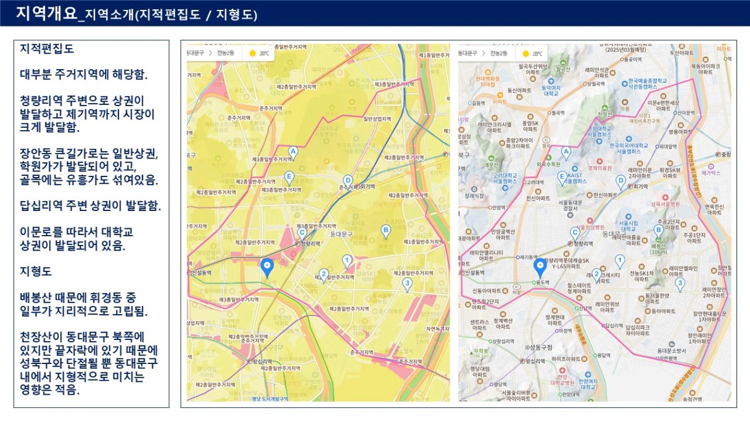
Task: Click the sun weather icon on the cadastral map
Action: pos(252,53)
